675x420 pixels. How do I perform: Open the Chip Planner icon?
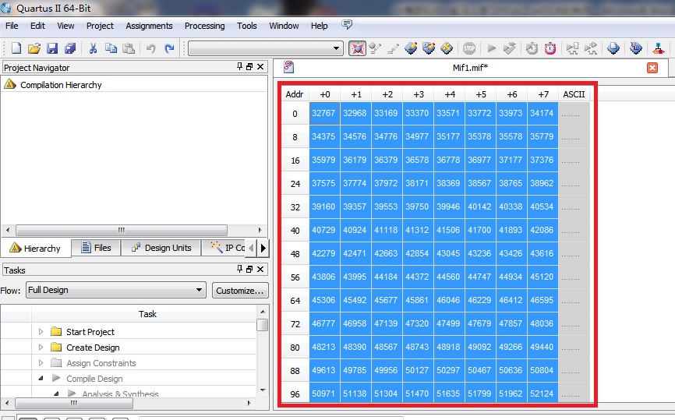(x=447, y=48)
